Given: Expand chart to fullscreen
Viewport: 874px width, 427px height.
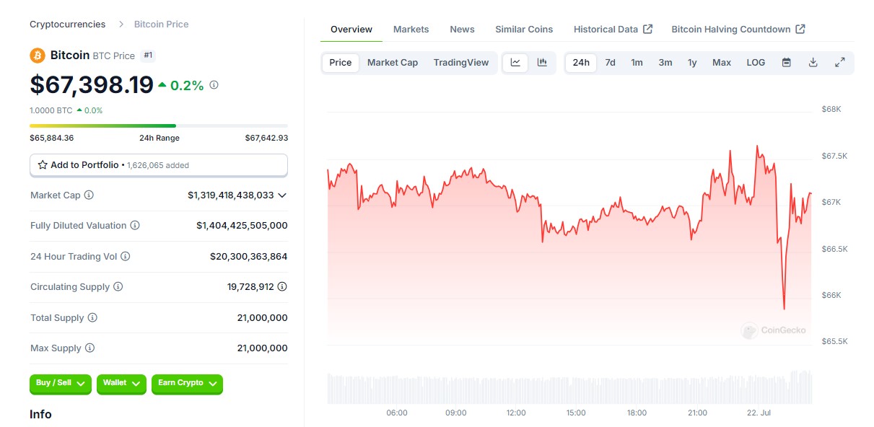Looking at the screenshot, I should tap(839, 63).
